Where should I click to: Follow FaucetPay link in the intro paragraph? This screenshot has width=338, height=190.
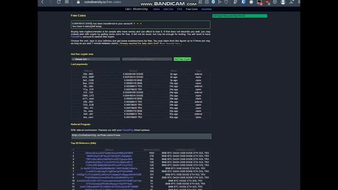(x=77, y=37)
